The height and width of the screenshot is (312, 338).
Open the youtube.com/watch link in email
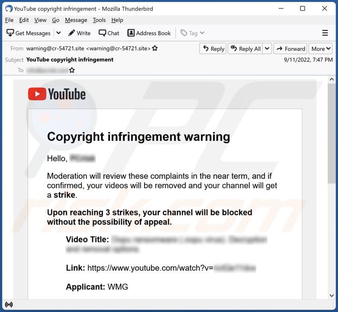point(172,268)
